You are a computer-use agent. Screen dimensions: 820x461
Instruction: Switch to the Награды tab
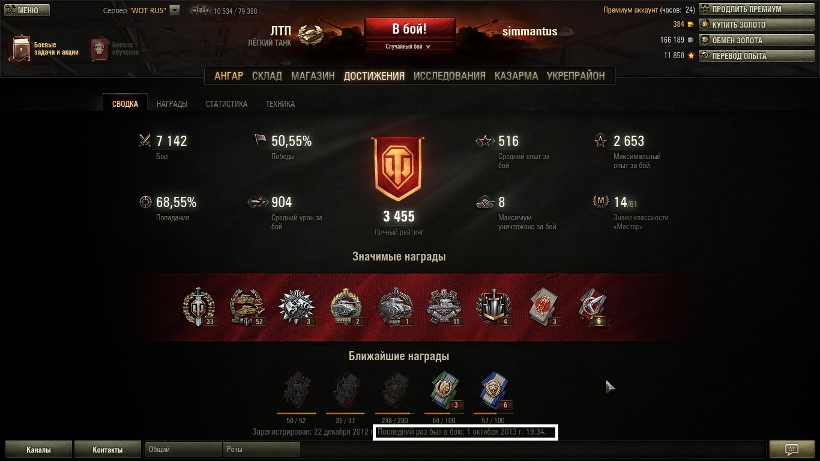pos(172,104)
